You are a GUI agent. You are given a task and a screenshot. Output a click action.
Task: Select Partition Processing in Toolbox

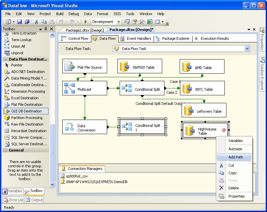(23, 118)
